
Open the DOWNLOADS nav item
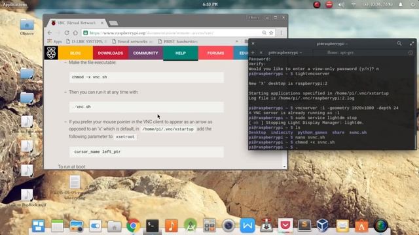coord(111,53)
